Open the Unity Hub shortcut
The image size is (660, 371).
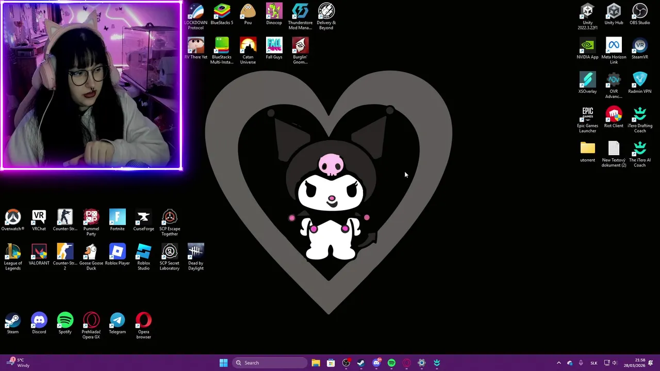[x=614, y=14]
